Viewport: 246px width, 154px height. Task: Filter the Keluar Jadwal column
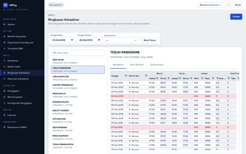(180, 78)
